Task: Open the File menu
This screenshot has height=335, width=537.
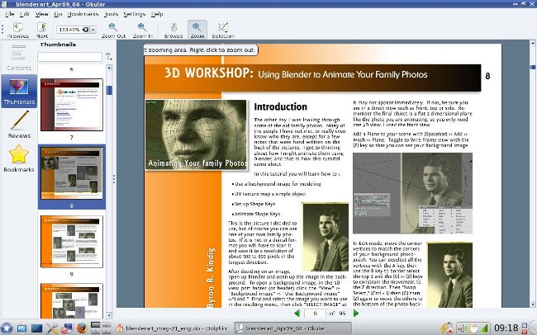Action: coord(10,14)
